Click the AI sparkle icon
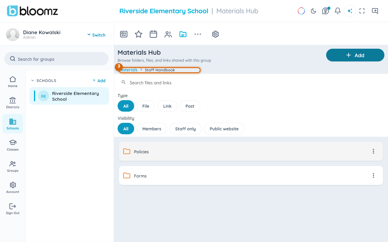 point(350,11)
